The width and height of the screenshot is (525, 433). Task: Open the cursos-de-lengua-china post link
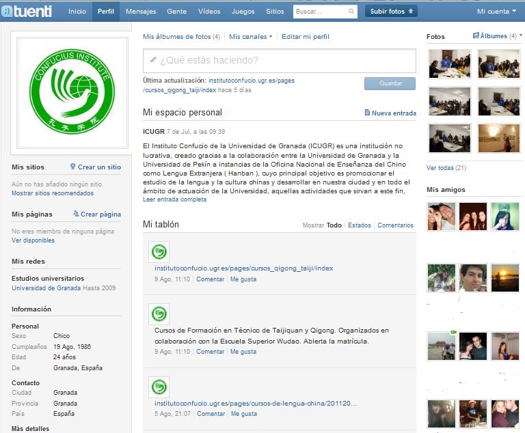[x=256, y=403]
